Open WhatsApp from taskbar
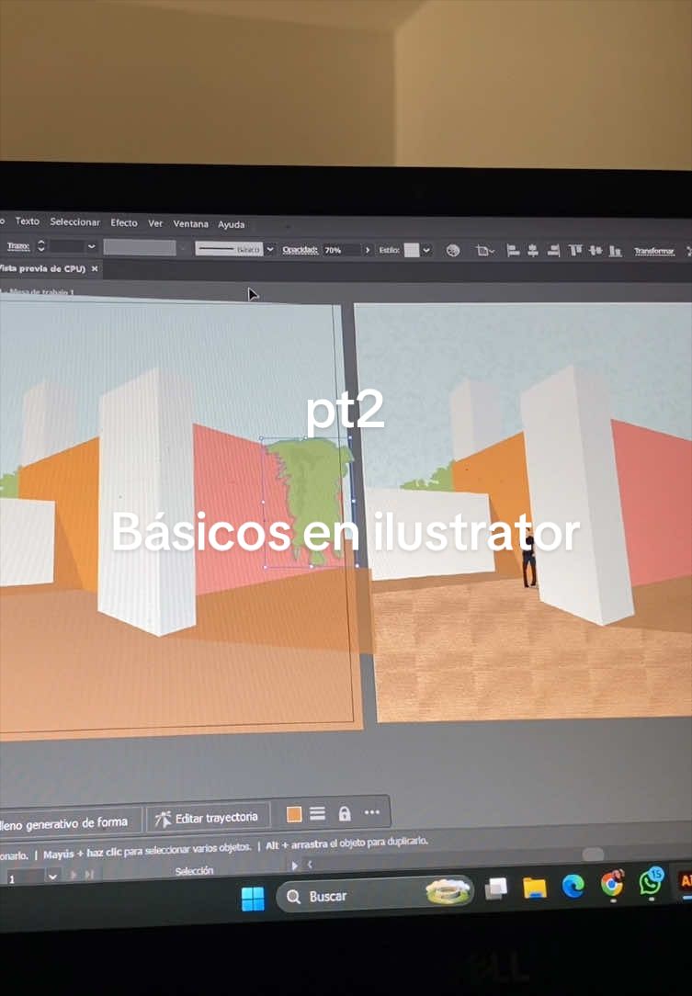The height and width of the screenshot is (996, 692). pyautogui.click(x=651, y=882)
